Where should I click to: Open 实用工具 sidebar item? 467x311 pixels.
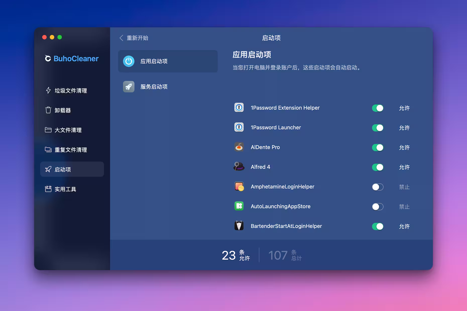[72, 189]
